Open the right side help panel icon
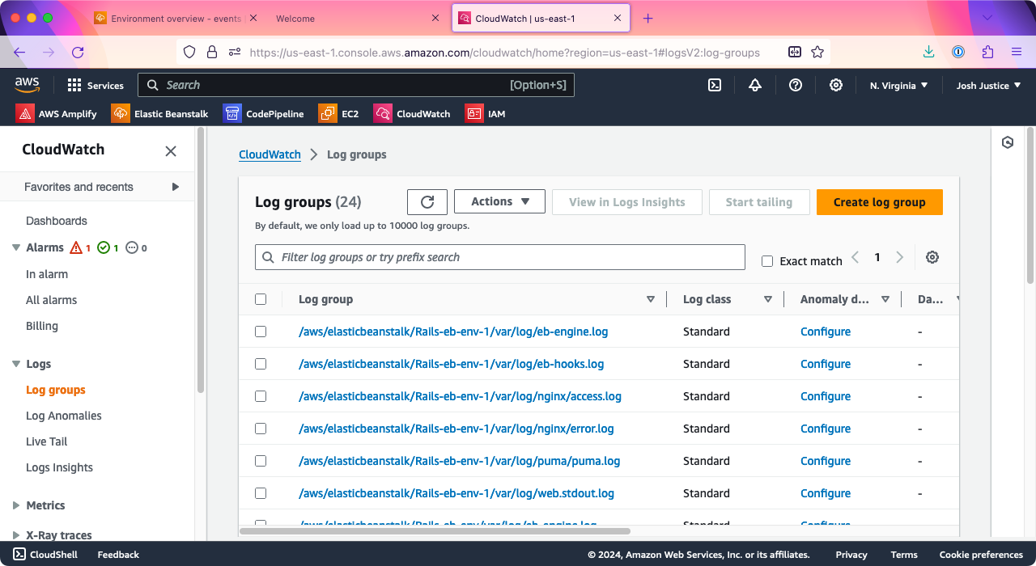 (1008, 142)
